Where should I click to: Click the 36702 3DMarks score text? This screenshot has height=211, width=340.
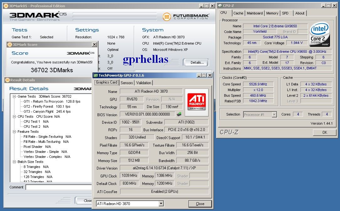(52, 70)
